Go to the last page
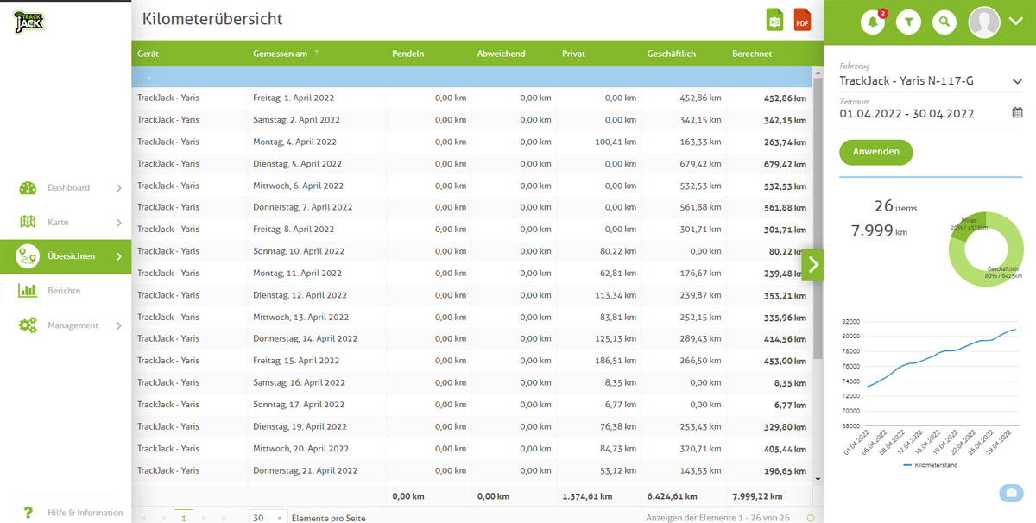Image resolution: width=1036 pixels, height=523 pixels. click(224, 518)
